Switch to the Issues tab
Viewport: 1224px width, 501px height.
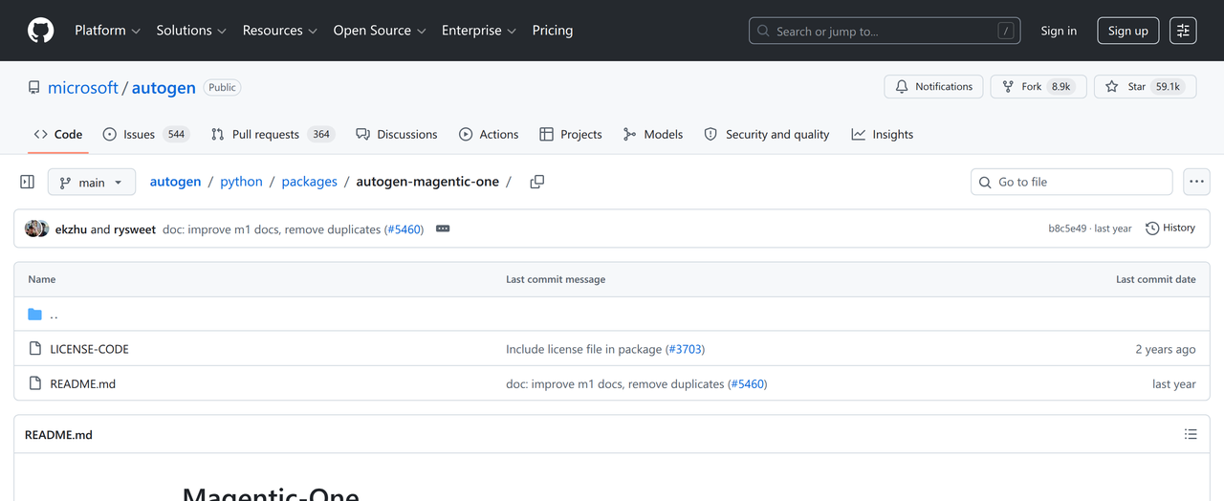point(146,135)
